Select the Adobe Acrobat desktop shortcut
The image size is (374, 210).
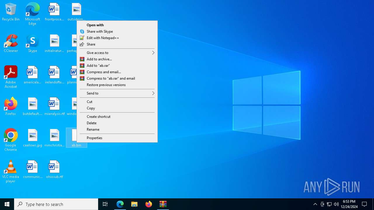click(x=11, y=77)
